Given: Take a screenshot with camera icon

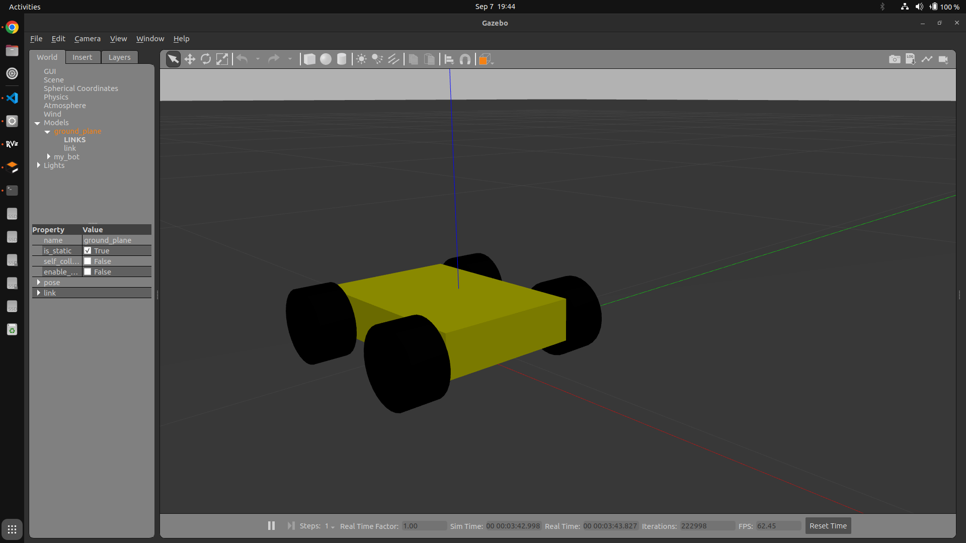Looking at the screenshot, I should [895, 59].
